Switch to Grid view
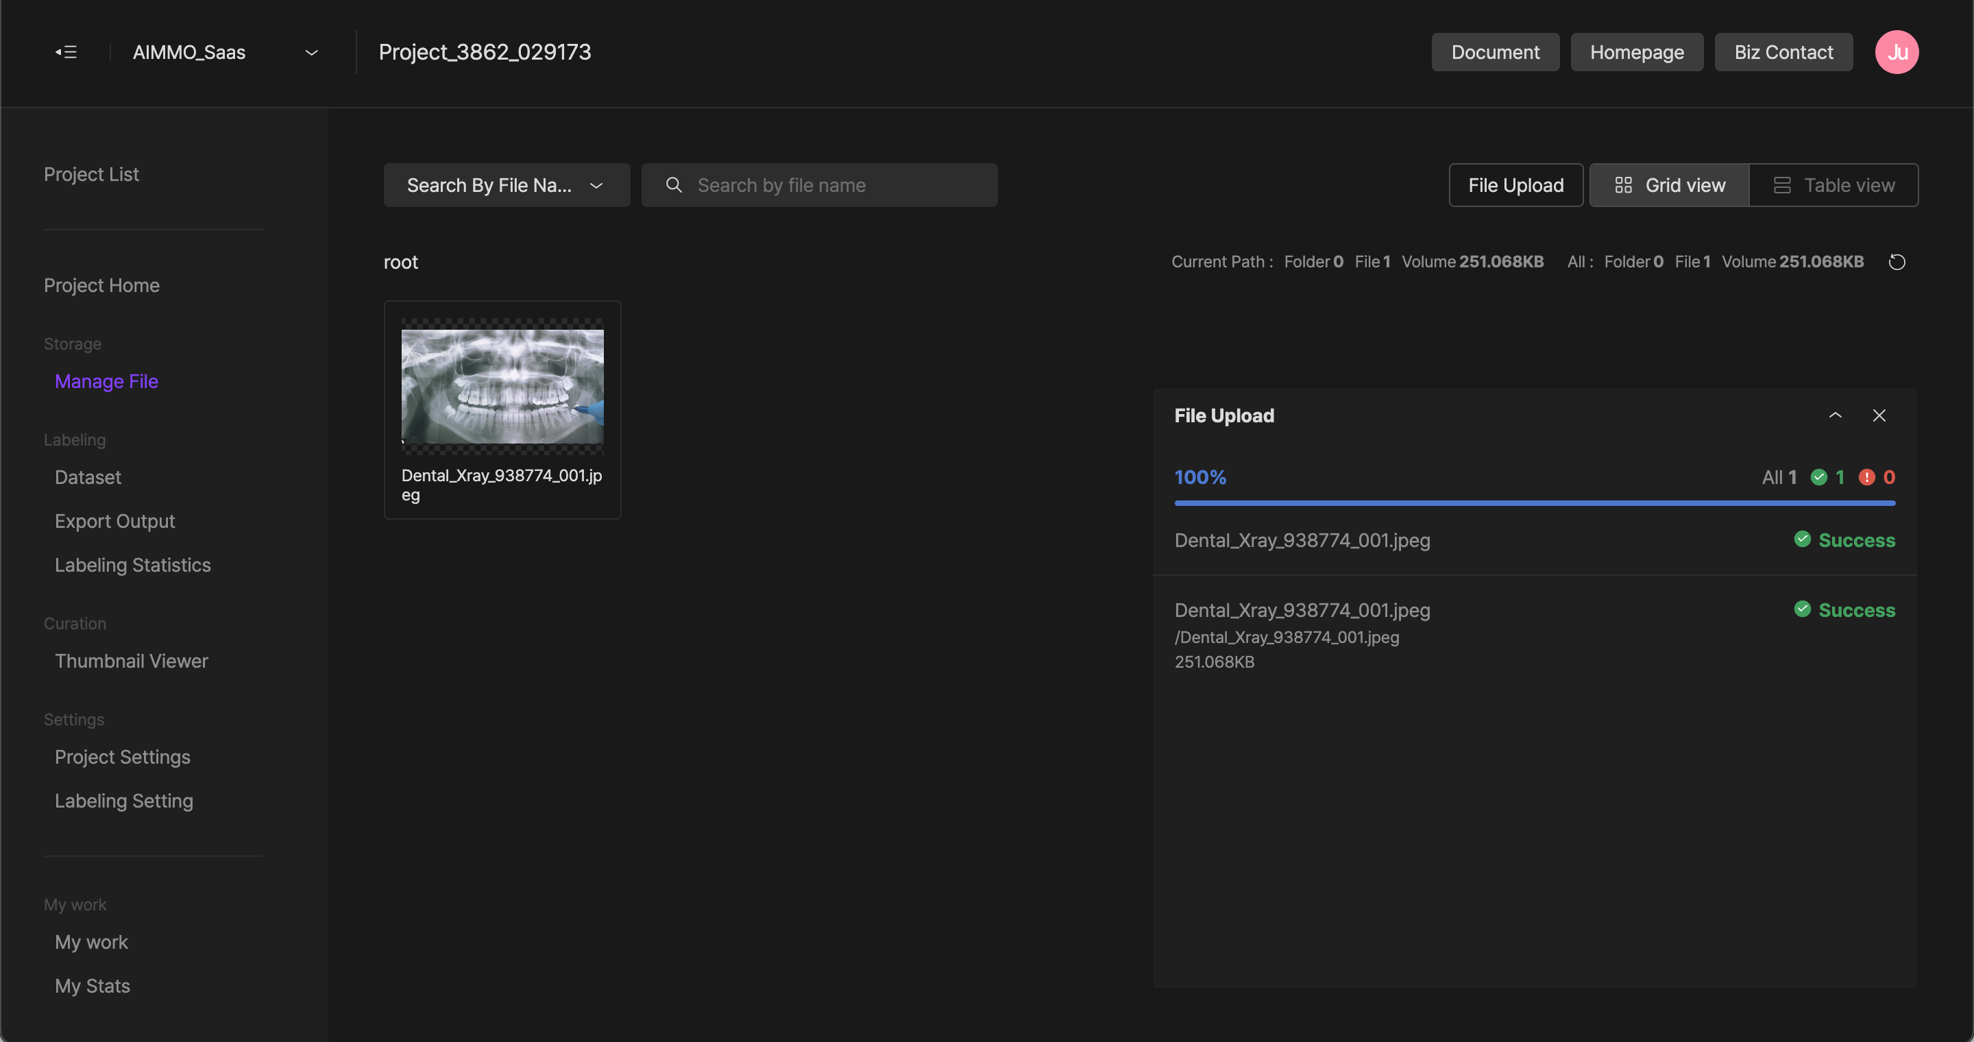This screenshot has height=1042, width=1974. [x=1670, y=184]
